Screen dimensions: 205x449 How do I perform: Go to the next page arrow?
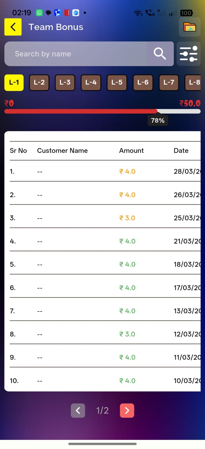click(x=127, y=411)
